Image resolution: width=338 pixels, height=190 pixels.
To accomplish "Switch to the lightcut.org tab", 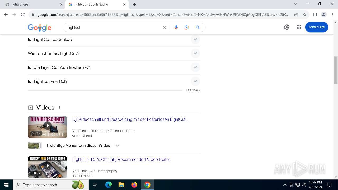I will tap(32, 4).
